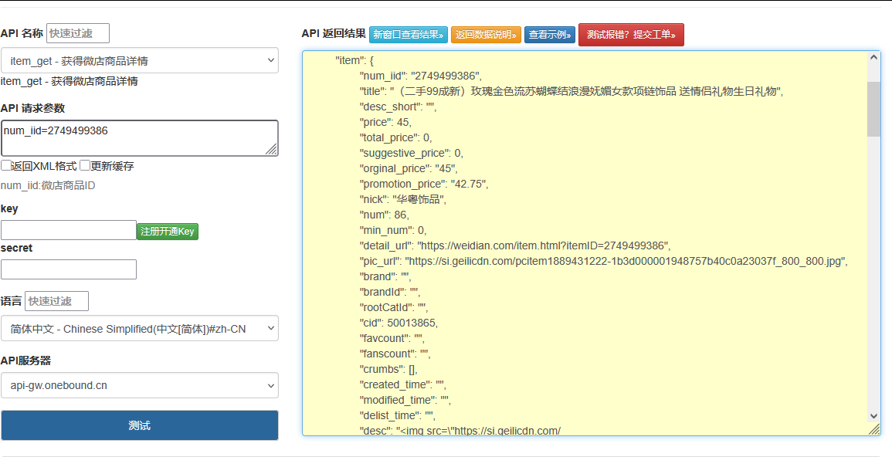Click 查看示例 button
This screenshot has height=457, width=892.
(x=550, y=35)
